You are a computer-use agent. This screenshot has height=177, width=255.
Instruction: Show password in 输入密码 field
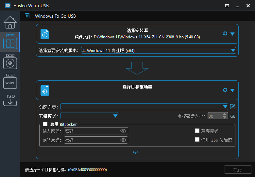(x=123, y=131)
